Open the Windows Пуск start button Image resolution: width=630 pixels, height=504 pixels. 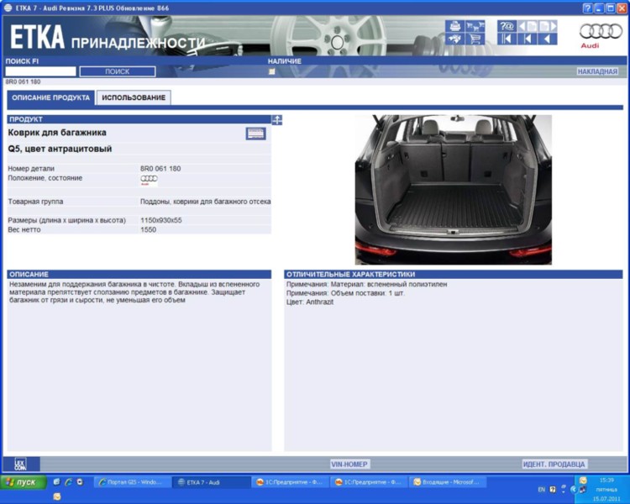pyautogui.click(x=23, y=482)
